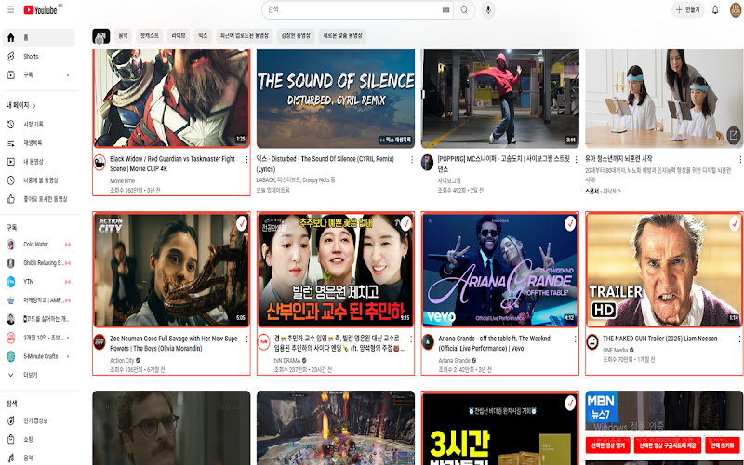
Task: Click the magnifier search button
Action: (x=464, y=9)
